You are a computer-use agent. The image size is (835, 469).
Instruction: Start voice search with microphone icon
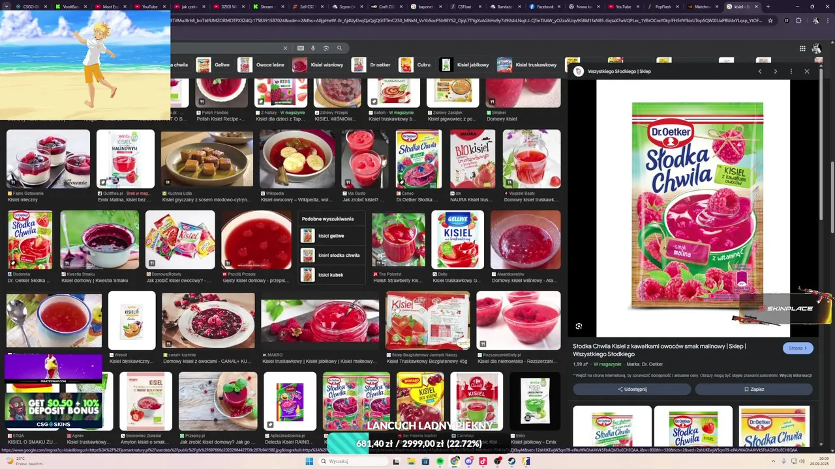pos(313,48)
